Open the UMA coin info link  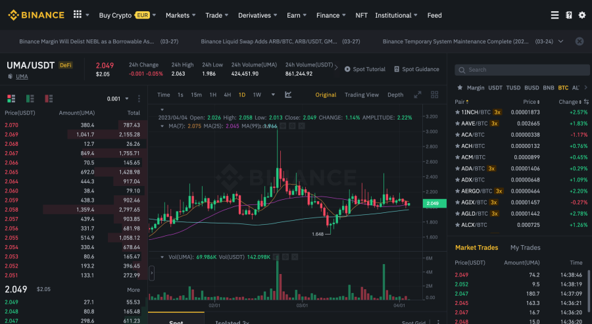point(22,76)
